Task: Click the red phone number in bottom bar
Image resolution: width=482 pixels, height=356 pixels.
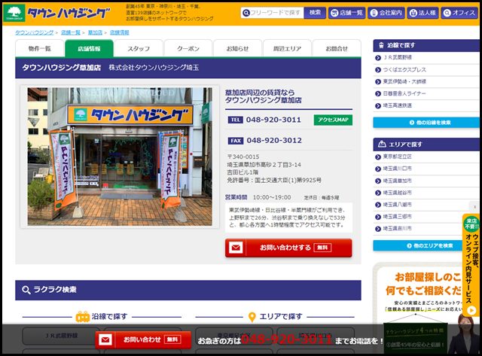Action: click(286, 339)
